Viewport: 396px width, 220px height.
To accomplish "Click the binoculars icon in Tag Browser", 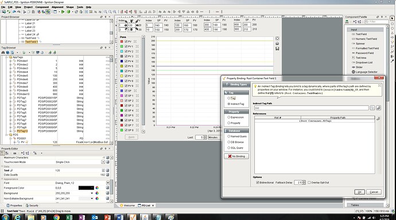I will [x=3, y=52].
